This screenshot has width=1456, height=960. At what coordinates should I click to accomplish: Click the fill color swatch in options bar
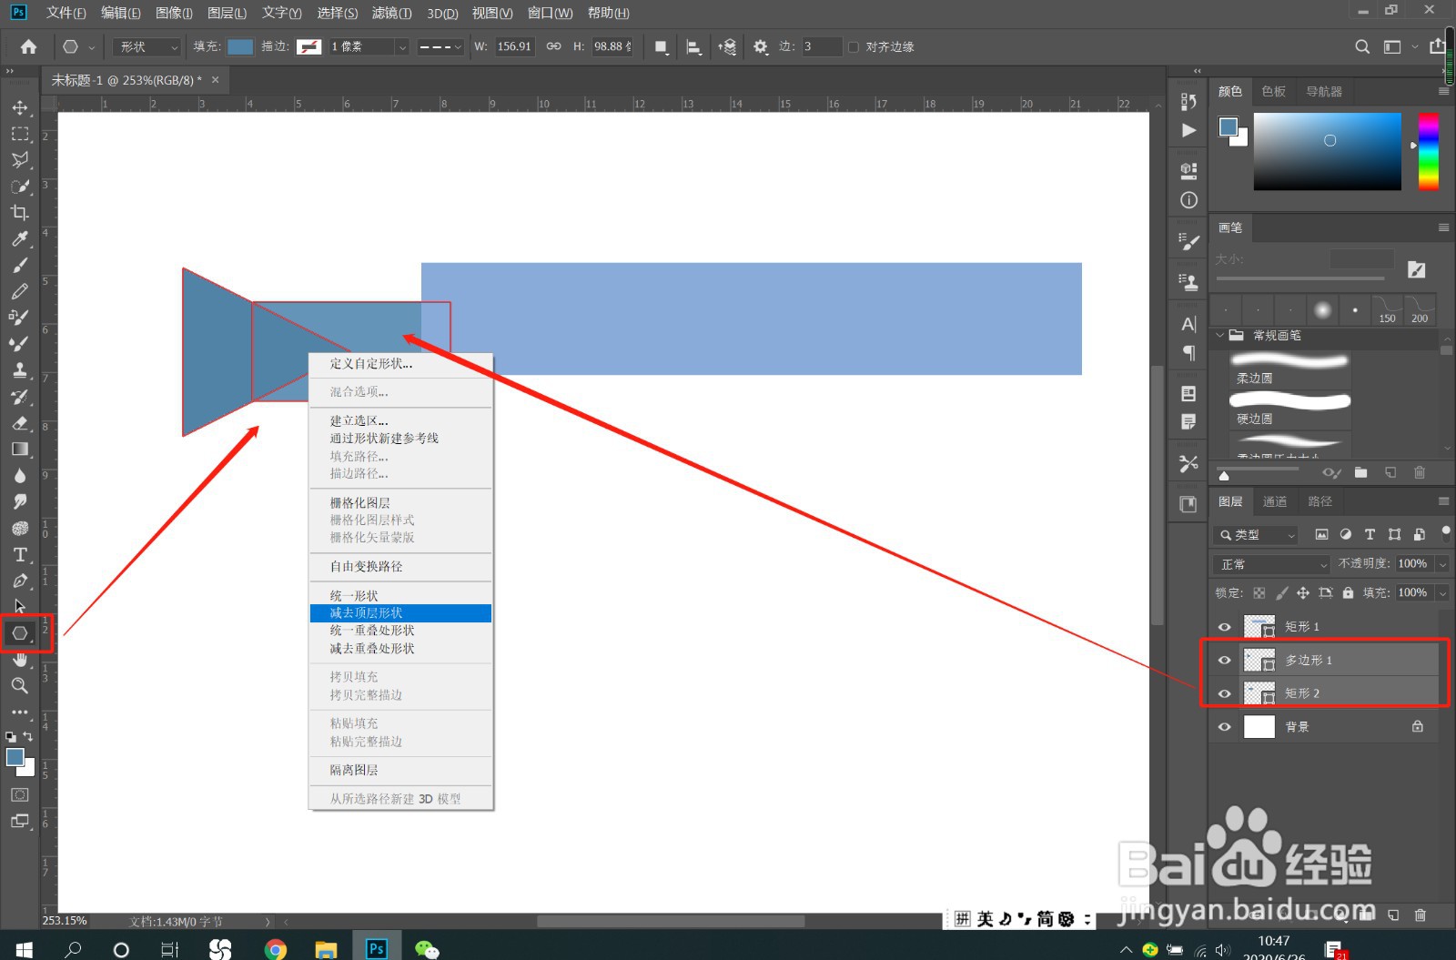click(240, 46)
